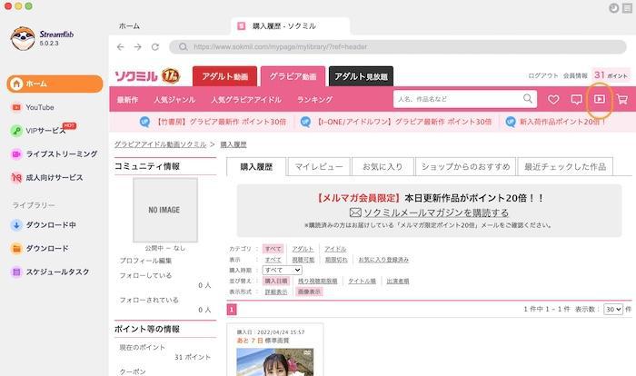Viewport: 636px width, 376px height.
Task: Click the browser URL address bar
Action: [x=398, y=47]
